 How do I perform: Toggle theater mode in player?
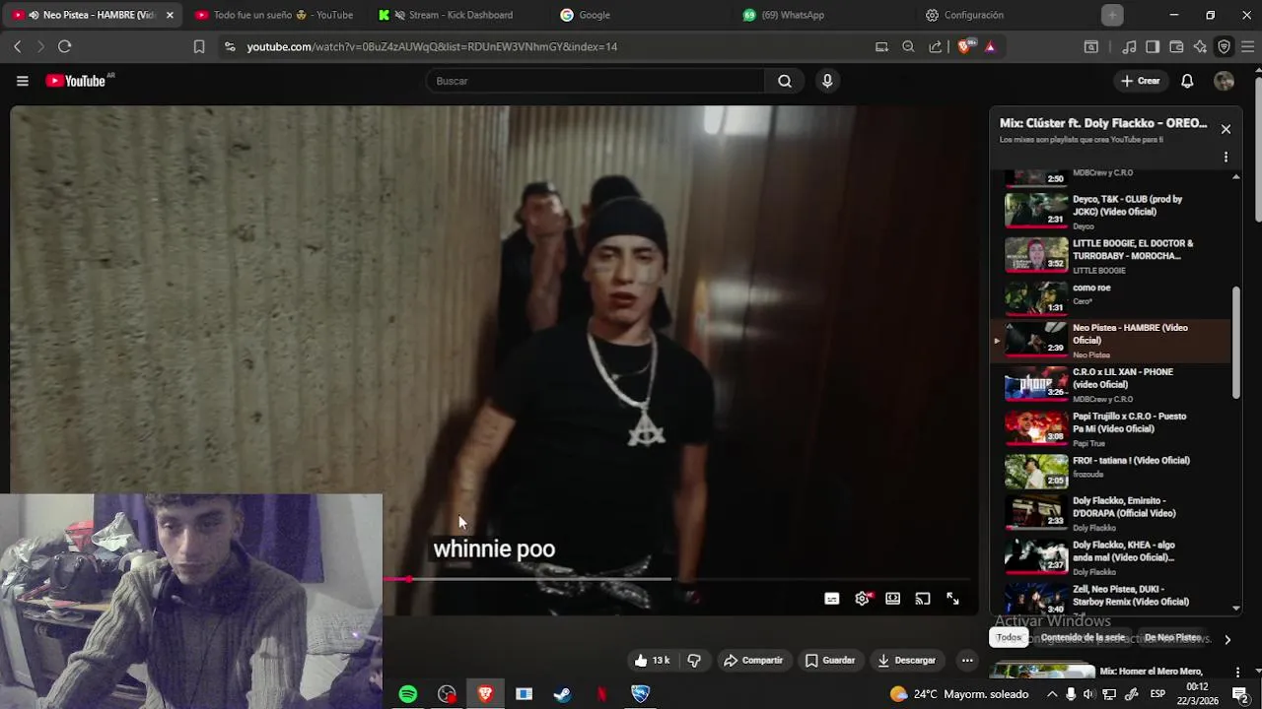point(892,599)
